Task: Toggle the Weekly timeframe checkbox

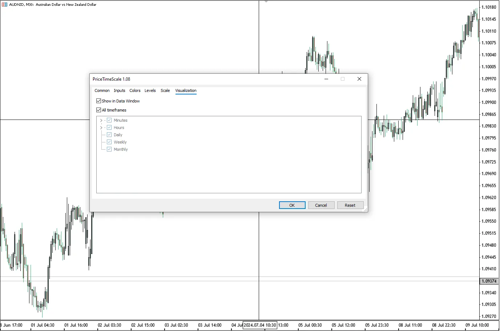Action: point(109,142)
